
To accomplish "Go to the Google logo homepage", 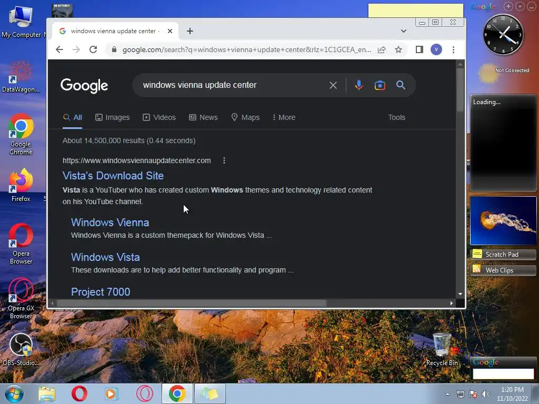I will pyautogui.click(x=84, y=86).
